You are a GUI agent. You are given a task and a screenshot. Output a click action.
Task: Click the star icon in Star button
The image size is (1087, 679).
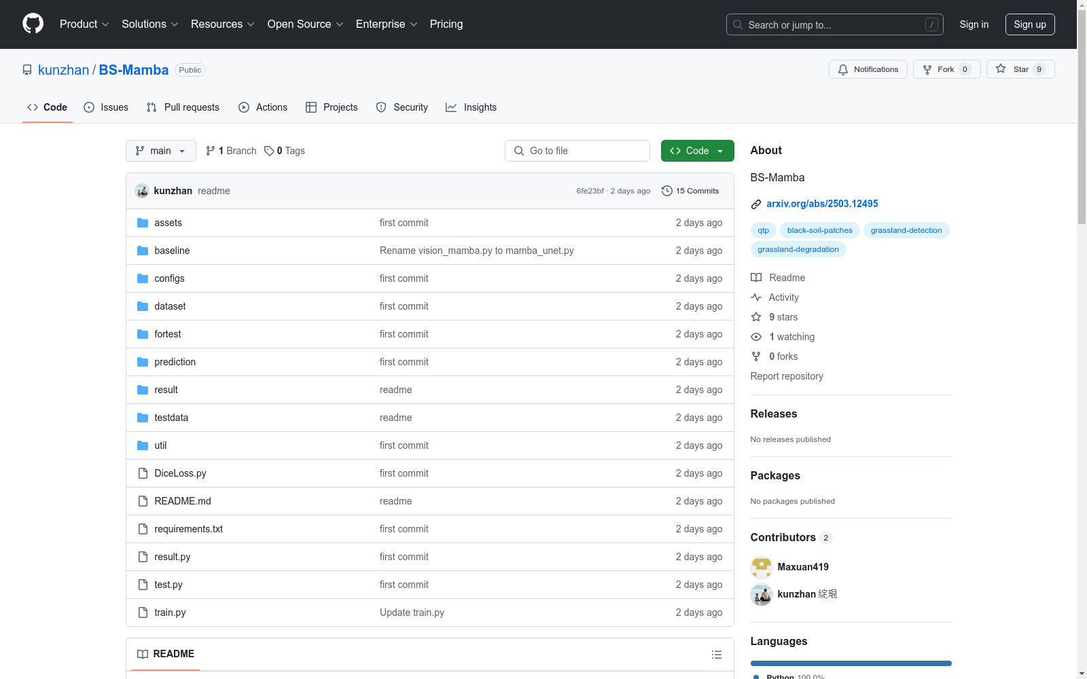[x=1001, y=69]
